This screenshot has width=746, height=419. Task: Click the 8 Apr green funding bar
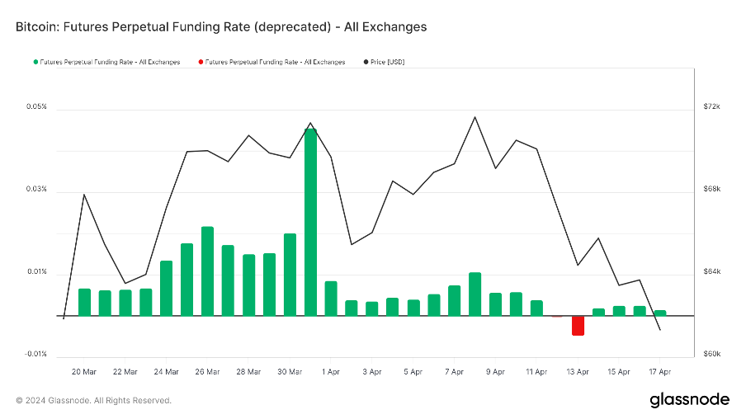pyautogui.click(x=475, y=294)
